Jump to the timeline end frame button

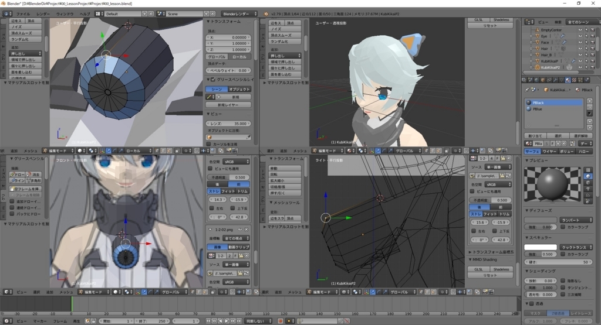pyautogui.click(x=239, y=321)
